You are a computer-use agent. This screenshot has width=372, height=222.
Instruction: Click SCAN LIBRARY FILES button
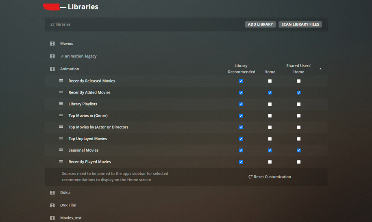(x=300, y=24)
